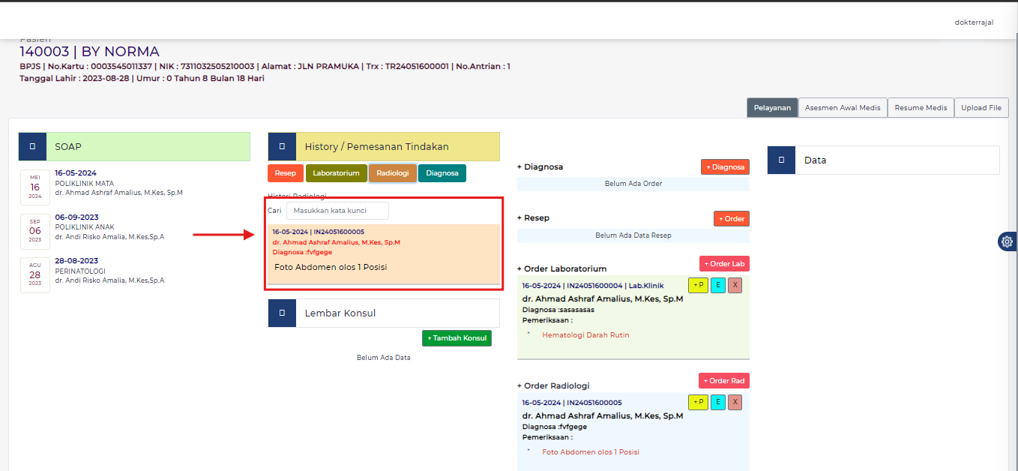The width and height of the screenshot is (1018, 471).
Task: Click the +P button on the laboratory order
Action: pyautogui.click(x=698, y=285)
